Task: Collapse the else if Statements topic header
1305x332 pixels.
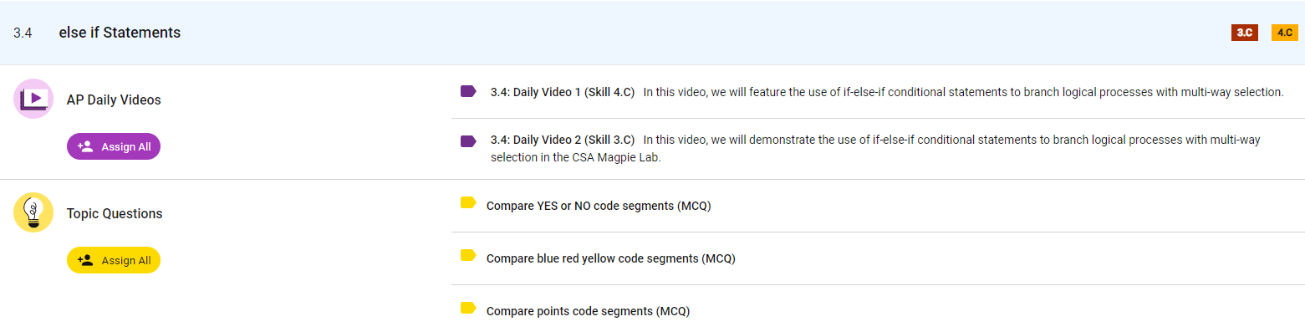Action: 652,33
